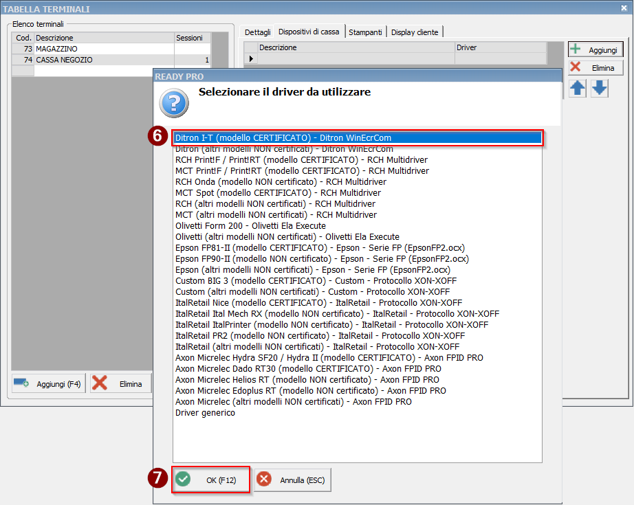The height and width of the screenshot is (505, 634).
Task: Select Driver generico entry
Action: point(205,413)
